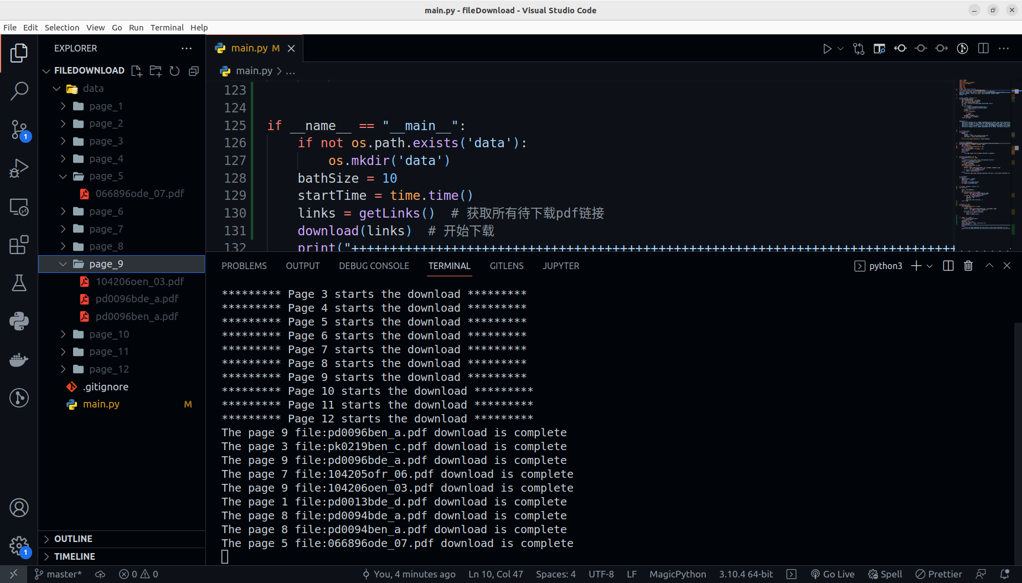Open the 104206oen_03.pdf file
This screenshot has width=1022, height=583.
pyautogui.click(x=140, y=281)
